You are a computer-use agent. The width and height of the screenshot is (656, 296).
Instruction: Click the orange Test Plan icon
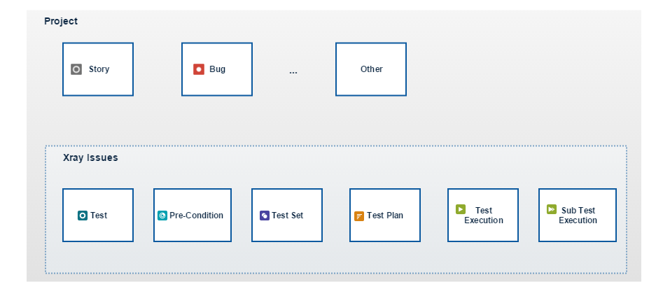click(x=359, y=216)
